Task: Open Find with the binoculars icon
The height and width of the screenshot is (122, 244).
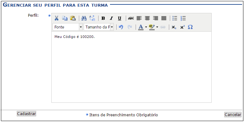Action: (x=84, y=18)
